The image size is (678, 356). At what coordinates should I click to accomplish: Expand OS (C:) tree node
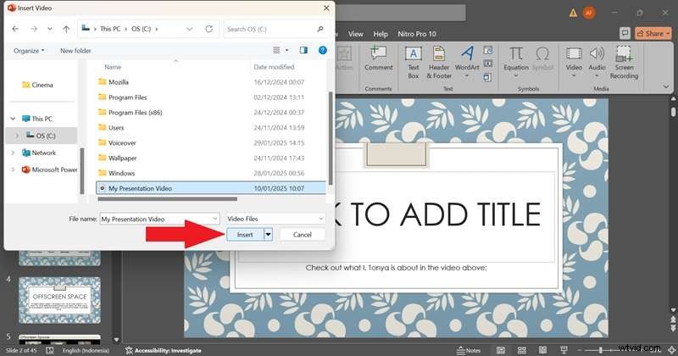pos(17,136)
